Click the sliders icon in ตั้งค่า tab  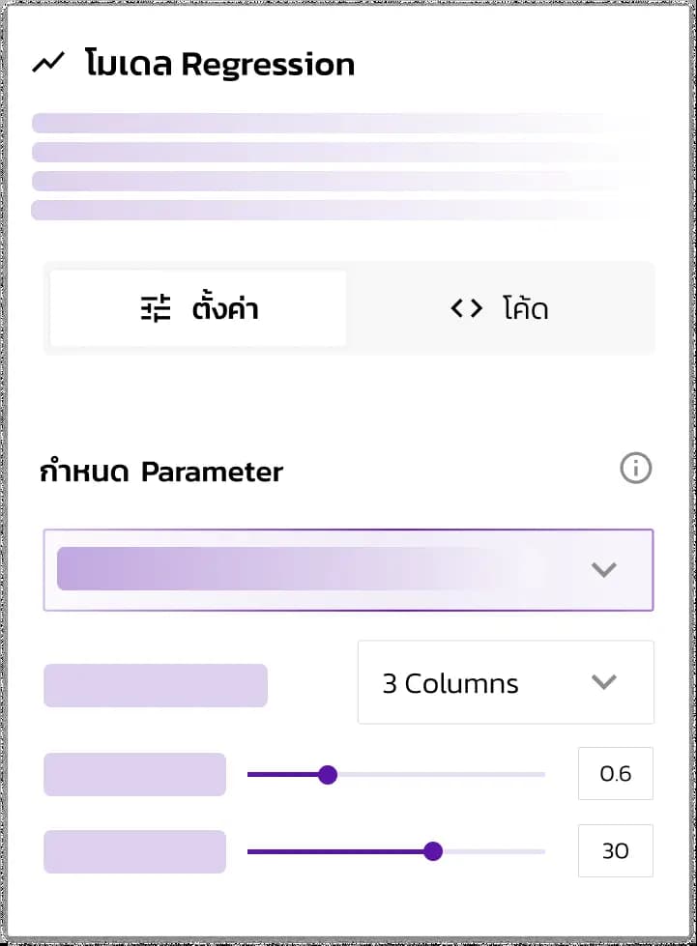[156, 308]
